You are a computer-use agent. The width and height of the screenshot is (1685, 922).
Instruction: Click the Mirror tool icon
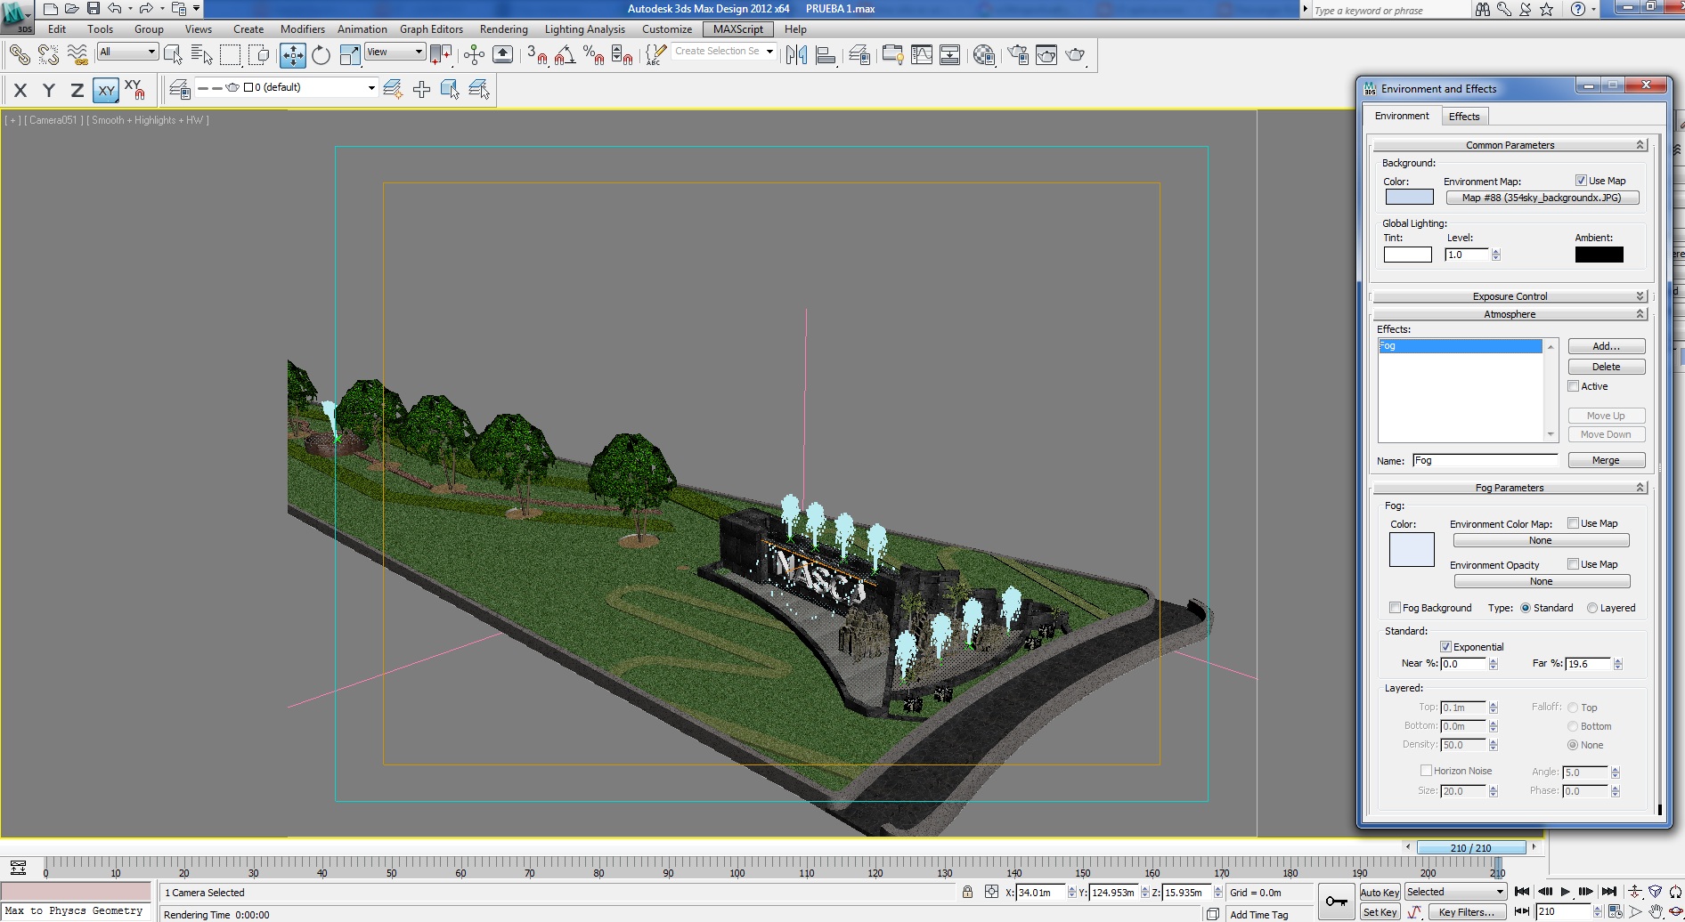coord(796,55)
